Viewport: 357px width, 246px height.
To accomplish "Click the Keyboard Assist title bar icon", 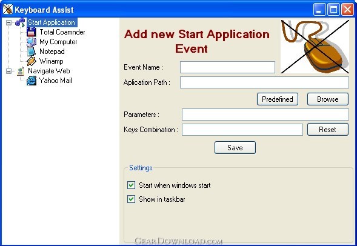I will pos(7,10).
